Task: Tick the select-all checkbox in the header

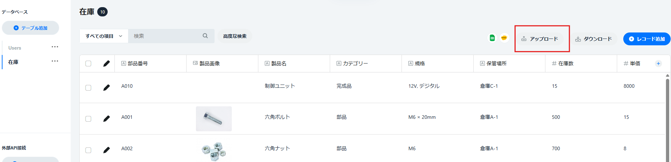Action: pyautogui.click(x=88, y=64)
